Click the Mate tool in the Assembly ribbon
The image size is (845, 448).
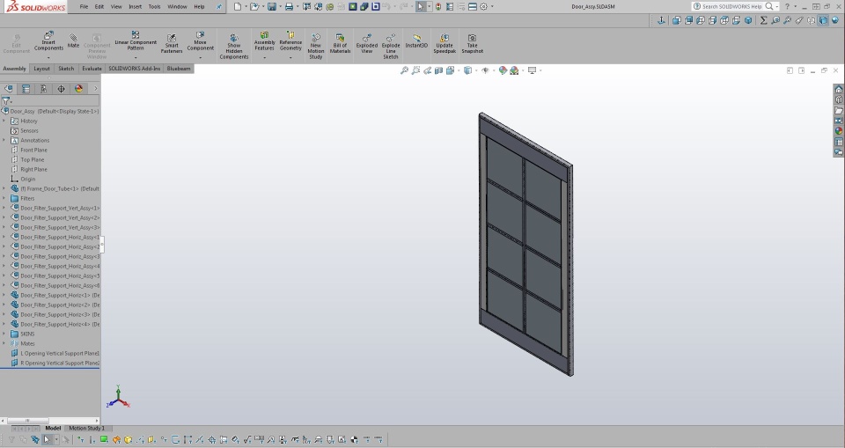click(73, 41)
